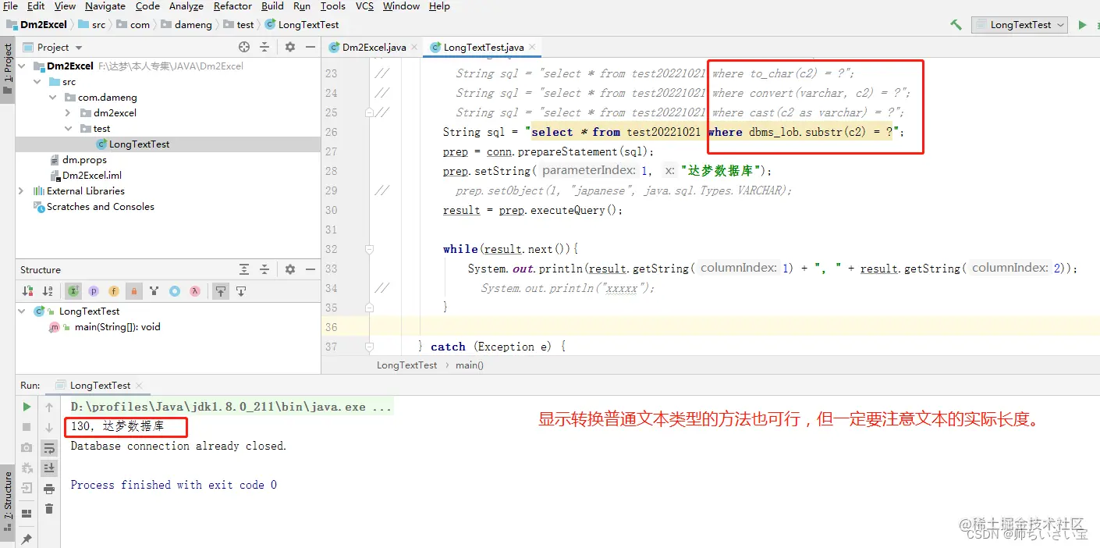The image size is (1100, 548).
Task: Print the Run console output
Action: tap(49, 489)
